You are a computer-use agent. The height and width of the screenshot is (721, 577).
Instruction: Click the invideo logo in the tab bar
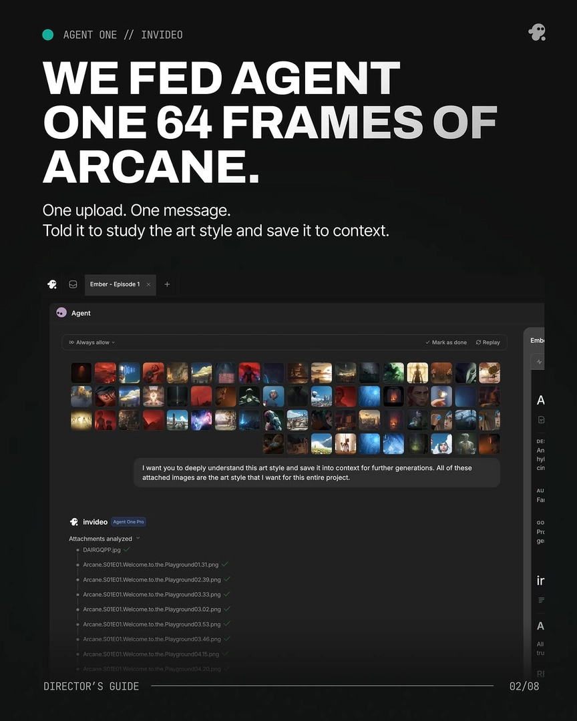click(52, 284)
